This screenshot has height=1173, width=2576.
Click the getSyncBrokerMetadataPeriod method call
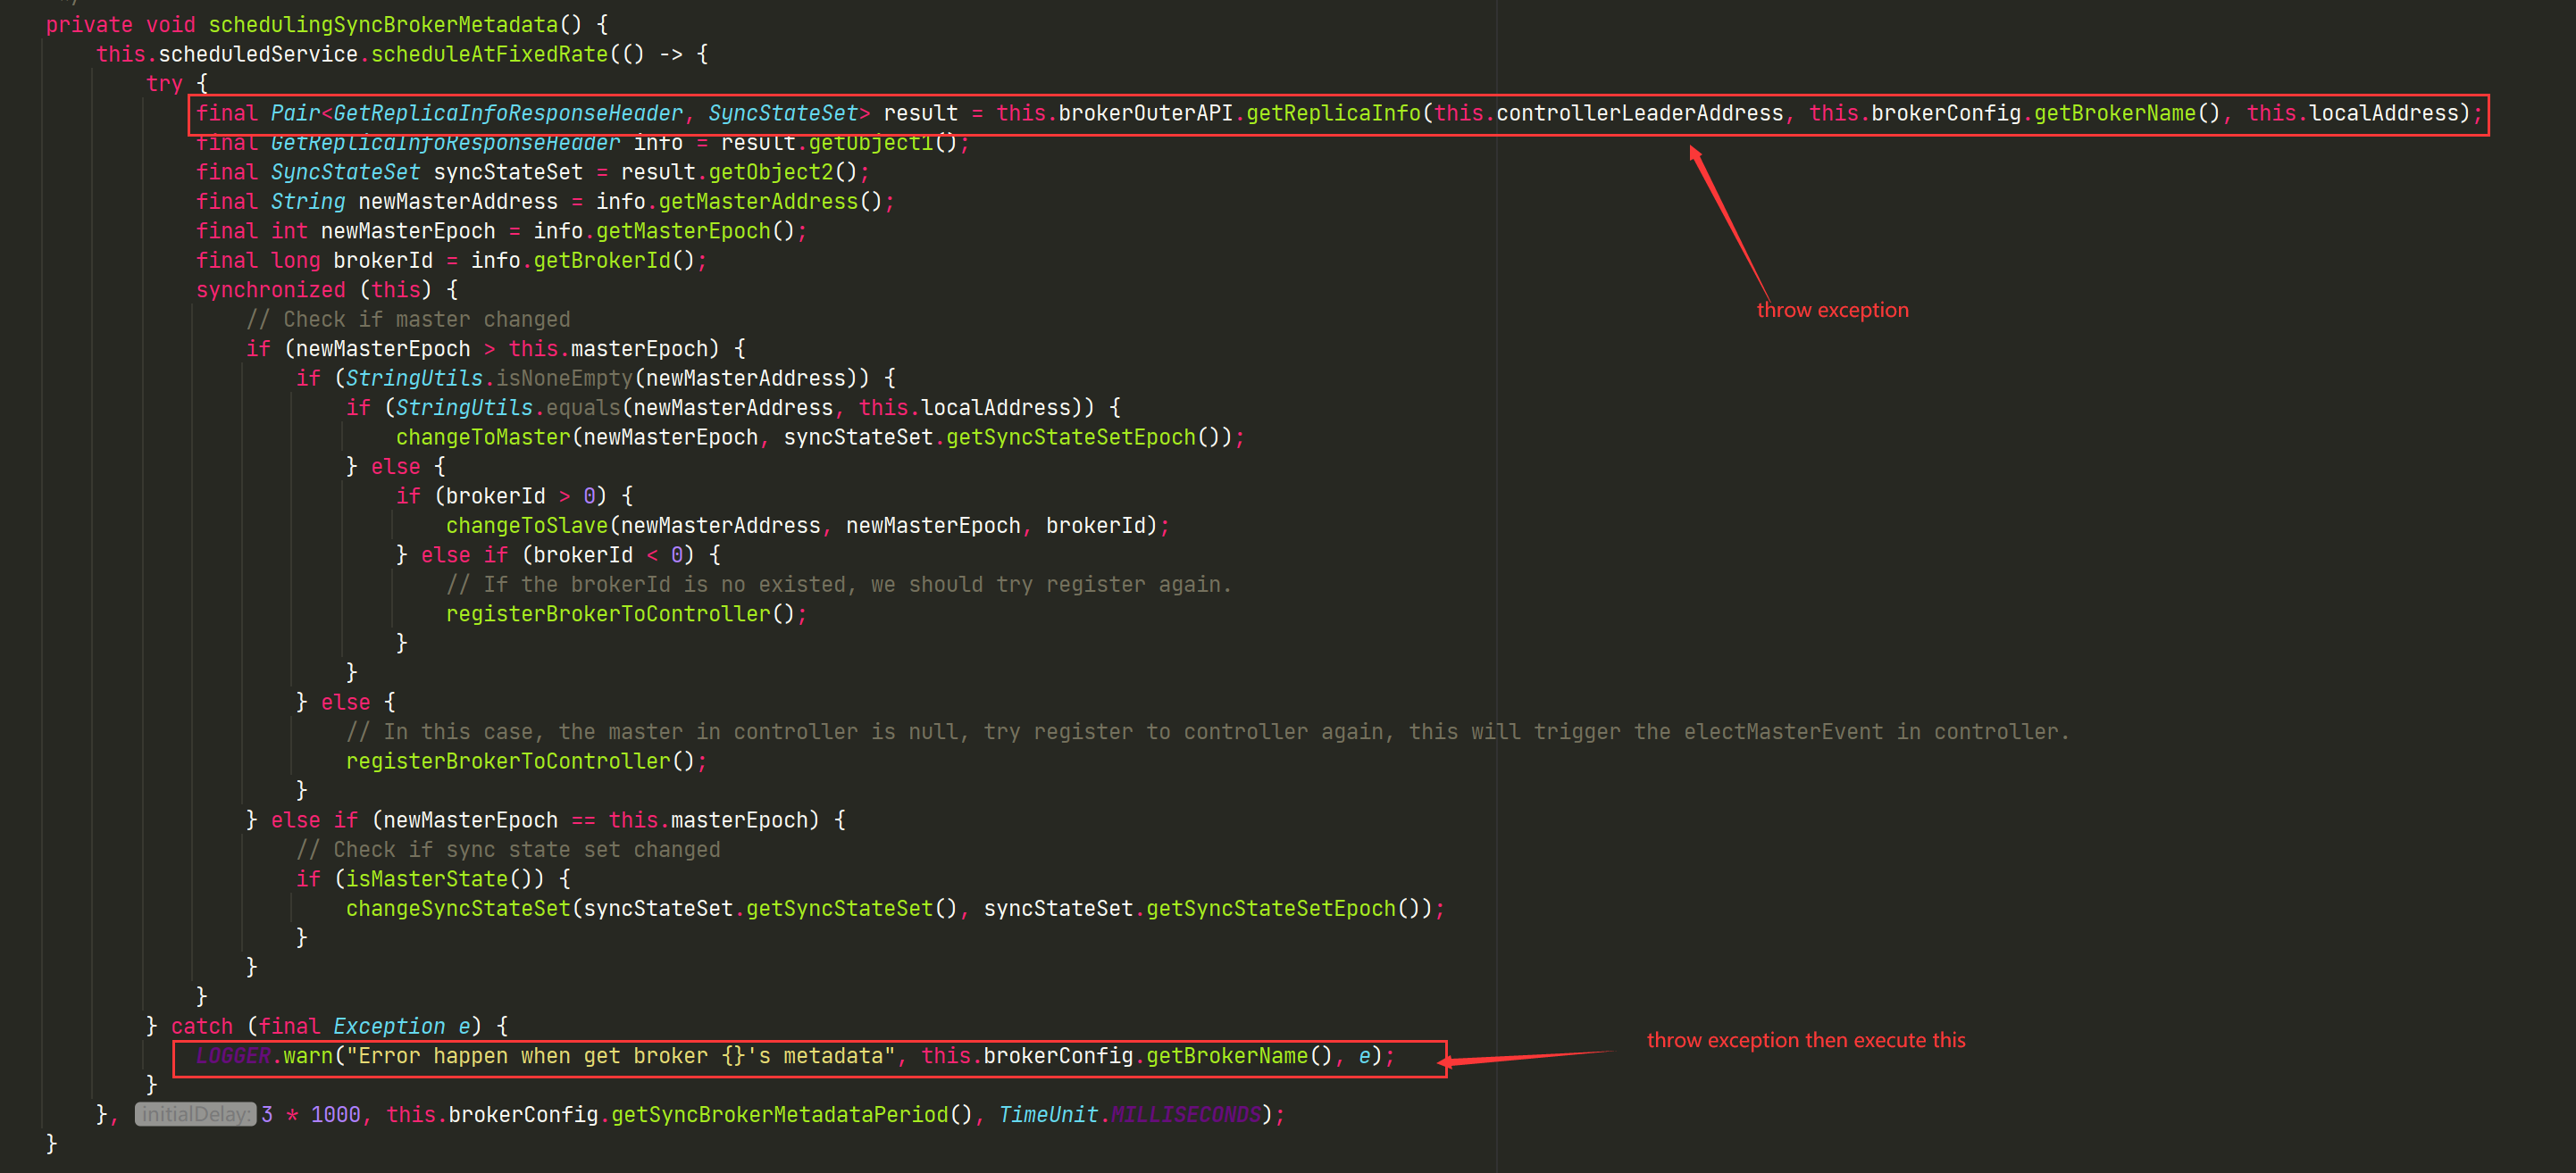779,1114
